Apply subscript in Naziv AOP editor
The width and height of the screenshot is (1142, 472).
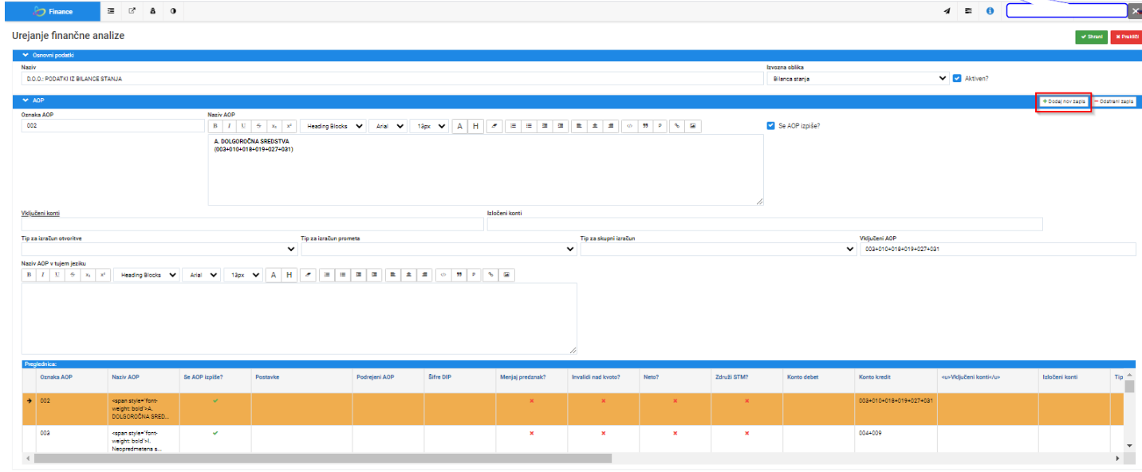click(x=274, y=126)
